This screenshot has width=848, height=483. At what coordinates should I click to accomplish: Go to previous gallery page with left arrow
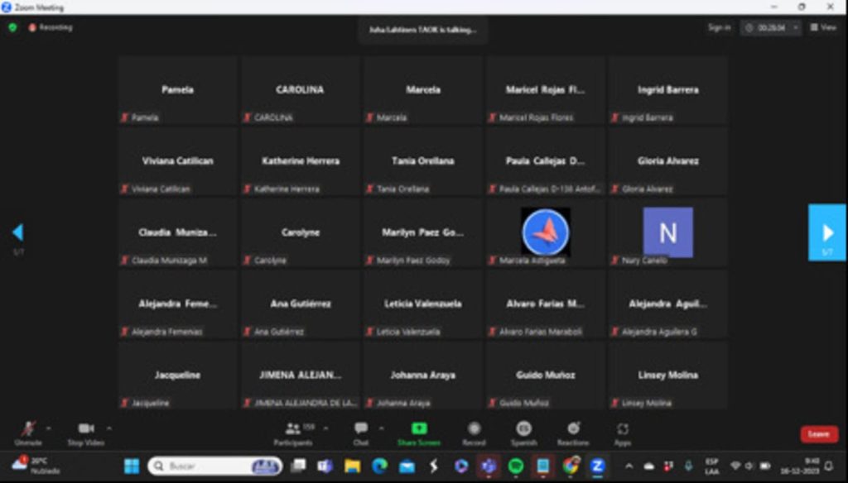(17, 232)
